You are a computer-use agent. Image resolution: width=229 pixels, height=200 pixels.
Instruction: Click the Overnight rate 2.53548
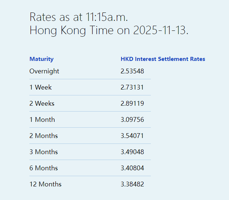(132, 71)
